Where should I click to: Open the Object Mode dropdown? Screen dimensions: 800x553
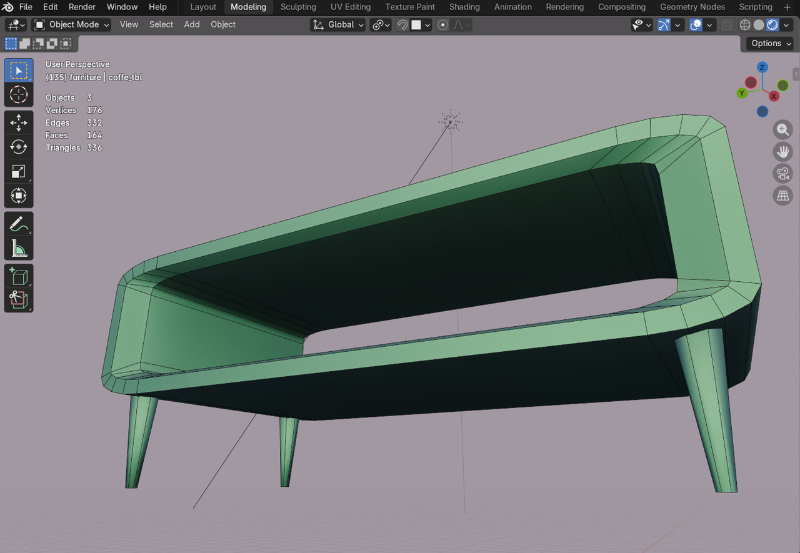coord(71,25)
